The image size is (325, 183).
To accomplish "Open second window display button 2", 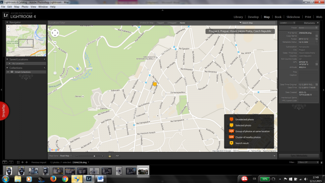I will (11, 162).
